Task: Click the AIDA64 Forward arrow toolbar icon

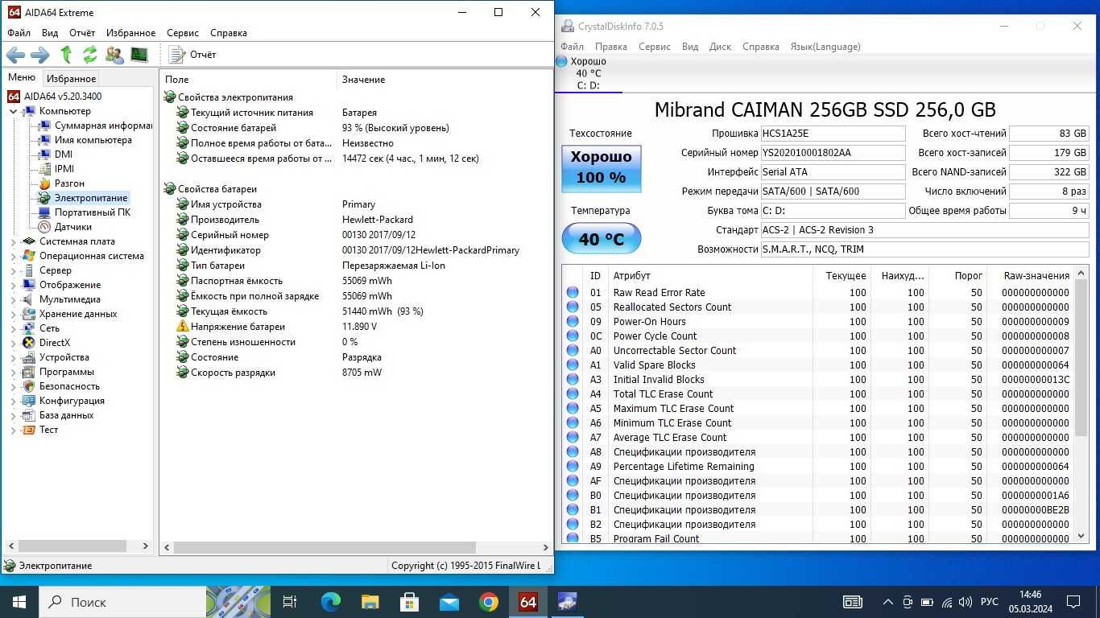Action: (x=39, y=55)
